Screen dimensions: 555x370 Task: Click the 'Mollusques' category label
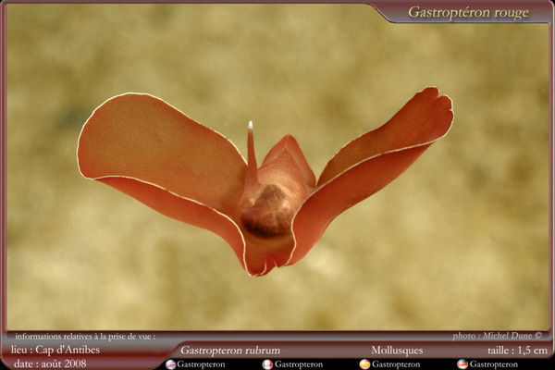click(x=397, y=351)
